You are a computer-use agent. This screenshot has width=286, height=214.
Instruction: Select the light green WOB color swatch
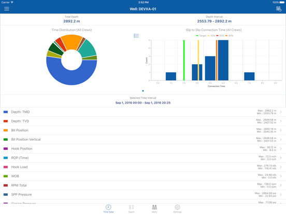click(x=6, y=176)
